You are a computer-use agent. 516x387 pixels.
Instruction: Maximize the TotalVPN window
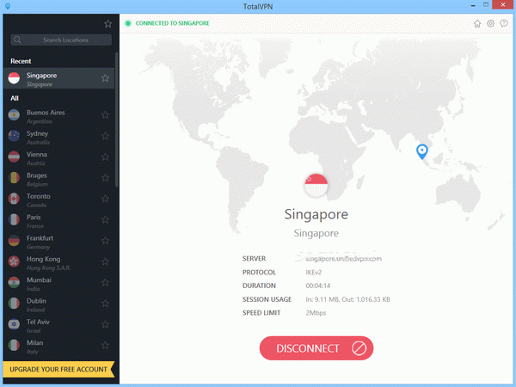[x=486, y=4]
